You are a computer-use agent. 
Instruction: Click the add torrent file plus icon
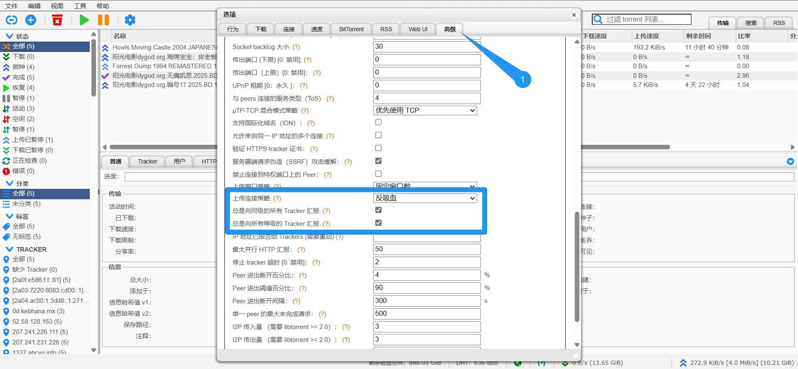31,20
